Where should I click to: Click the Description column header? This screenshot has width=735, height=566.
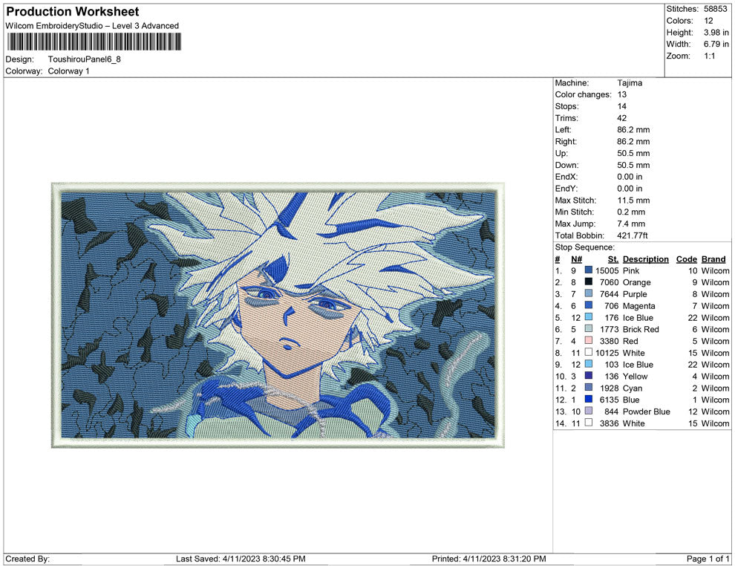[645, 258]
